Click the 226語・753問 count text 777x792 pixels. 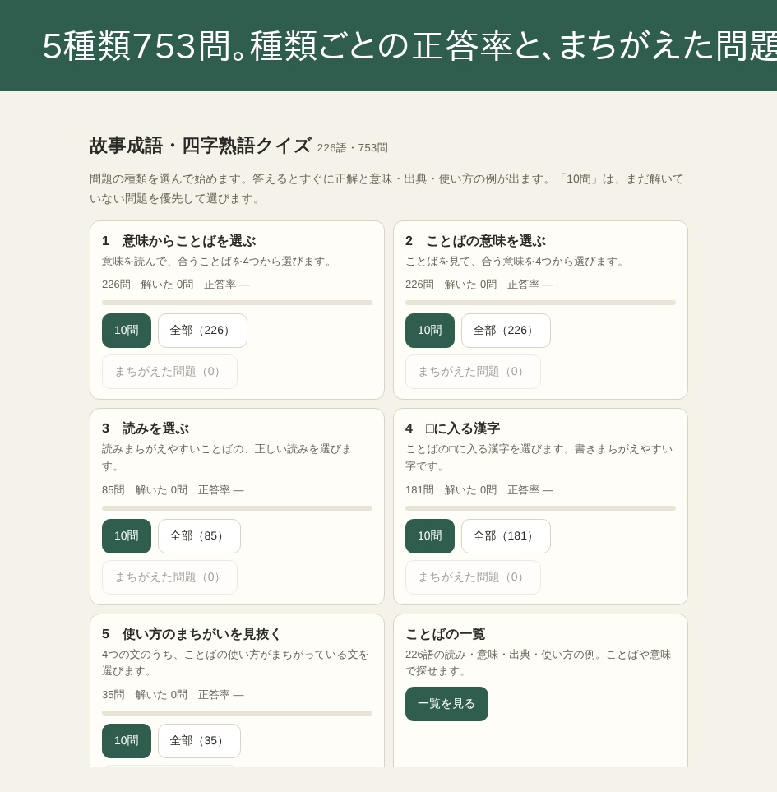(x=353, y=148)
